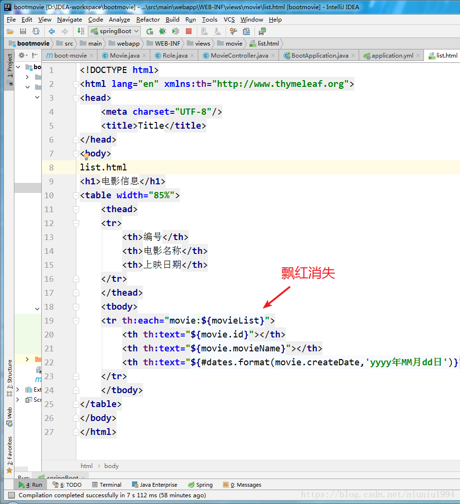Click the green chip SDK toolbar icon
460x504 pixels.
coord(262,32)
